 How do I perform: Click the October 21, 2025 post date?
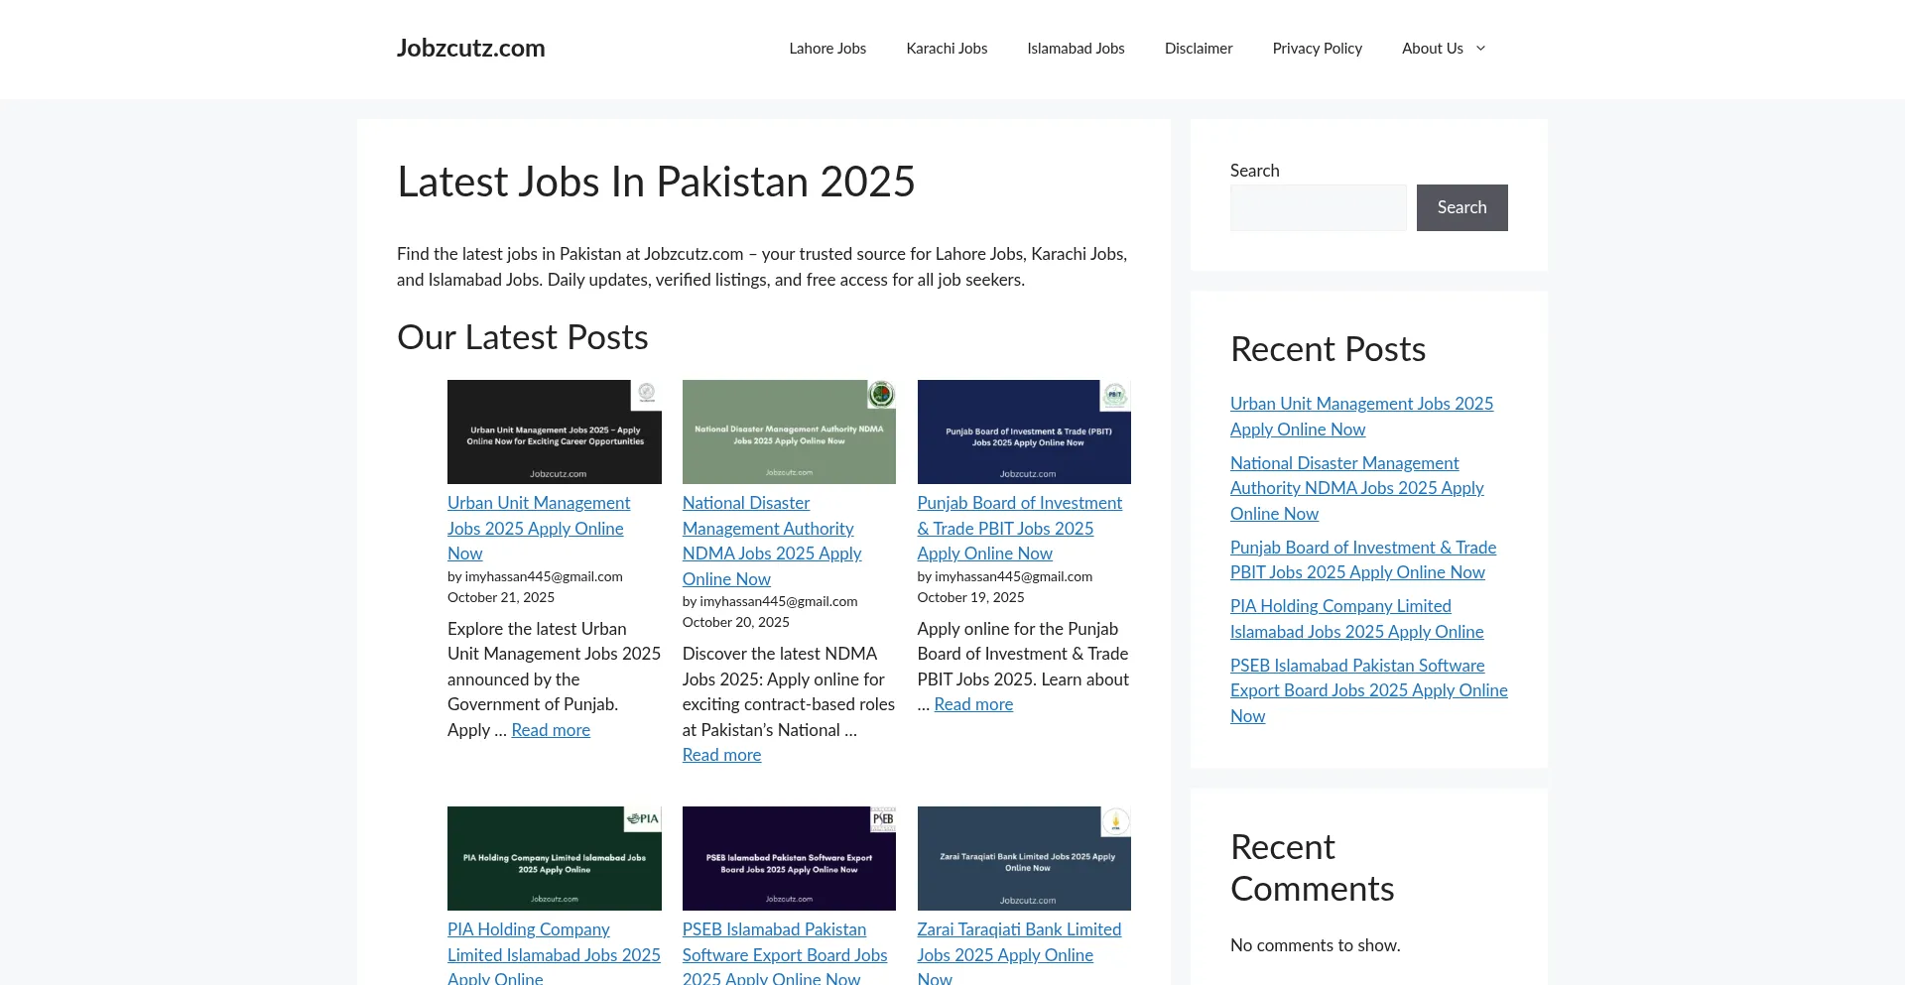(501, 597)
